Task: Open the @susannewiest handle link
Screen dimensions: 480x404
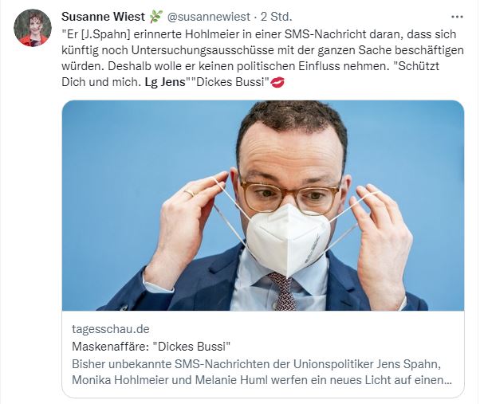Action: click(x=209, y=17)
